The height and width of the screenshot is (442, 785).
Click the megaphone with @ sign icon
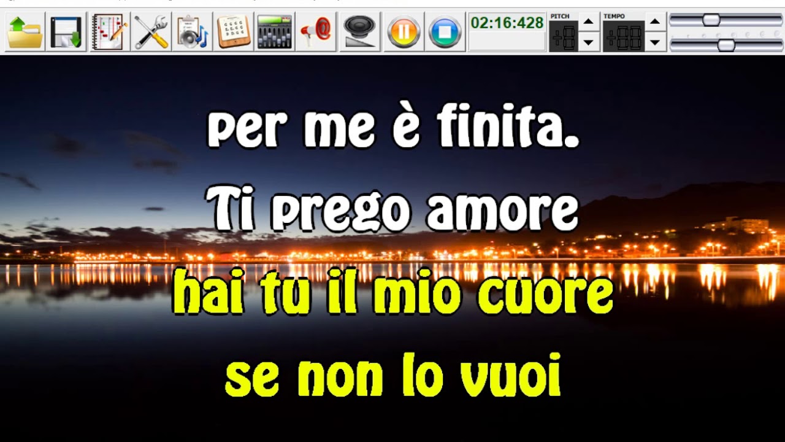click(x=316, y=32)
